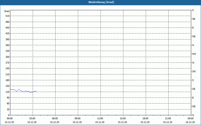Image resolution: width=201 pixels, height=125 pixels.
Task: Select the 270 value on the degree axis
Action: click(x=8, y=63)
